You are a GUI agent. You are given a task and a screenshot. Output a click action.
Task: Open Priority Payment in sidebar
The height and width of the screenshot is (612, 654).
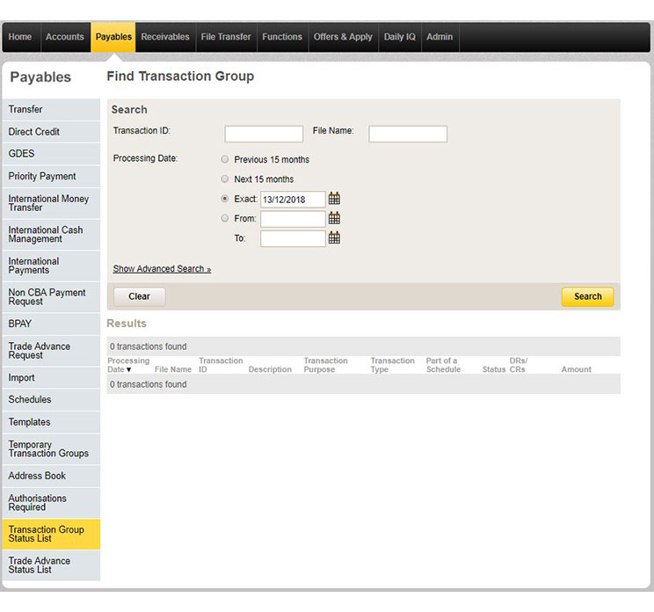pos(51,177)
